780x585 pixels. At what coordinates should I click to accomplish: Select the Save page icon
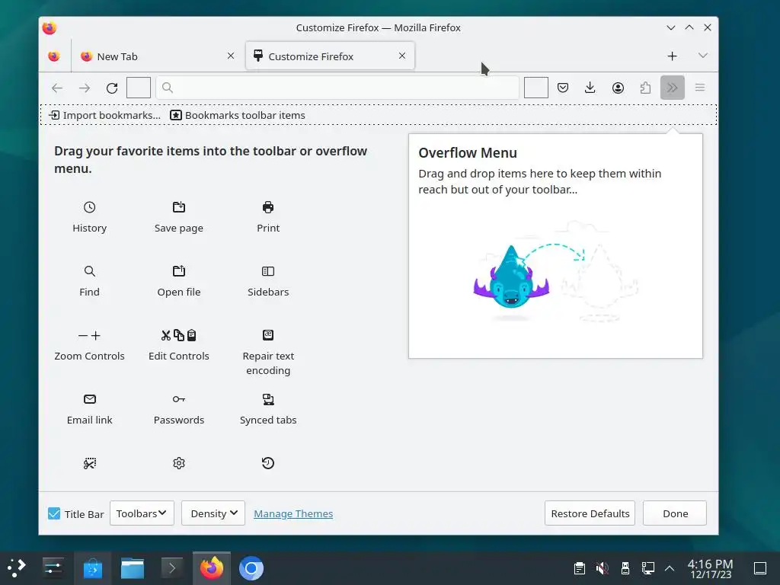(x=178, y=207)
